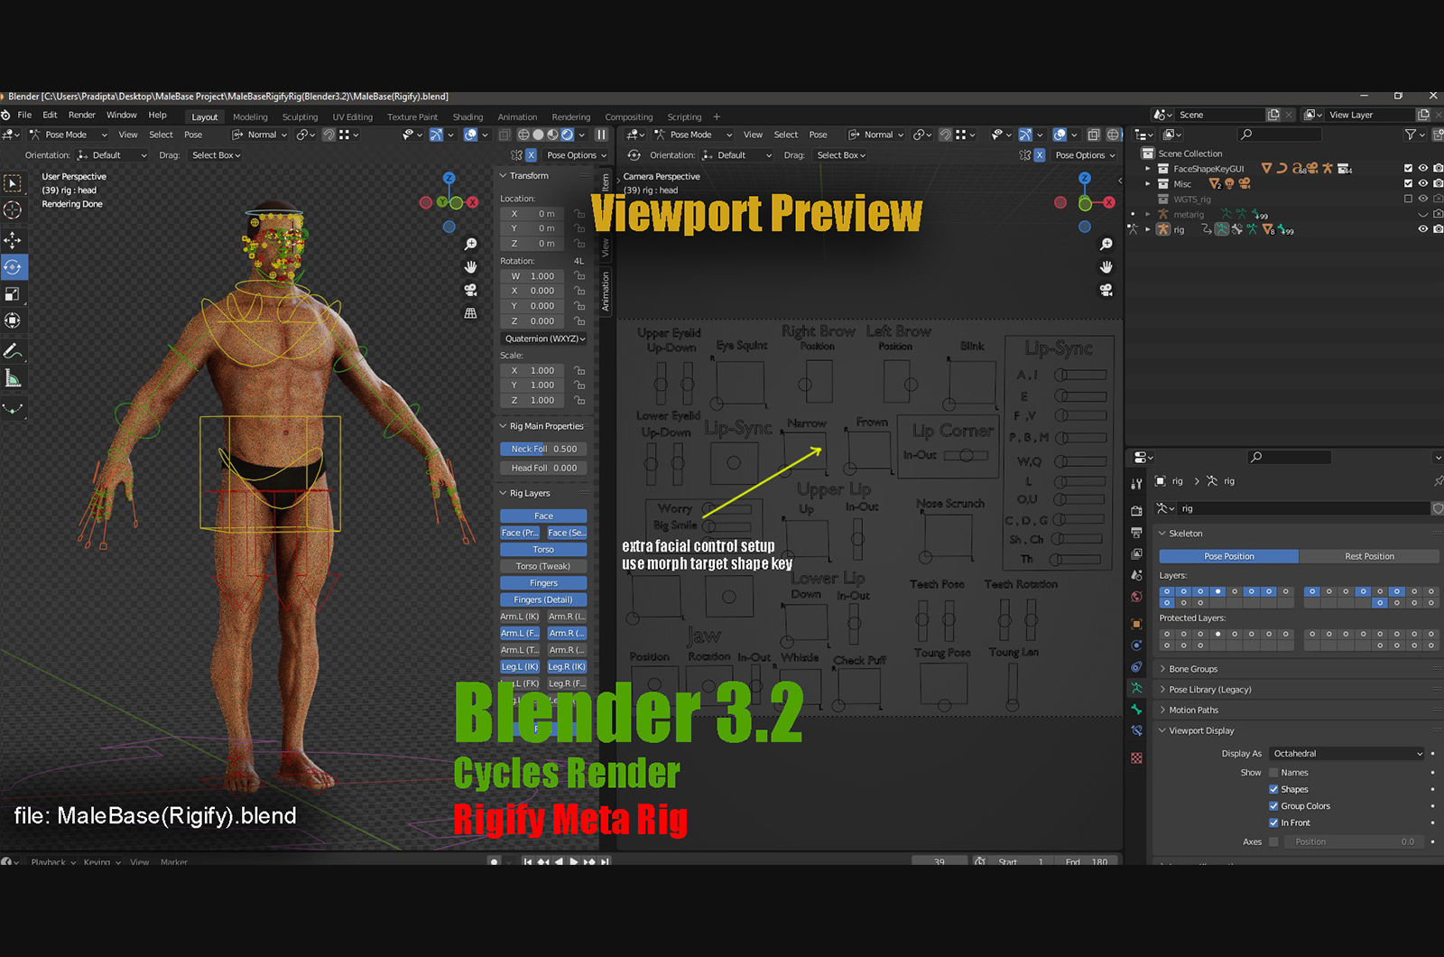Viewport: 1444px width, 957px height.
Task: Toggle the pause render button in left viewport header
Action: pos(601,135)
